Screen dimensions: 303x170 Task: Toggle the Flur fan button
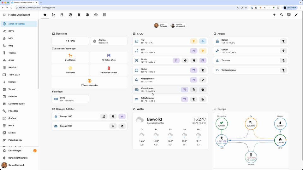[x=203, y=41]
